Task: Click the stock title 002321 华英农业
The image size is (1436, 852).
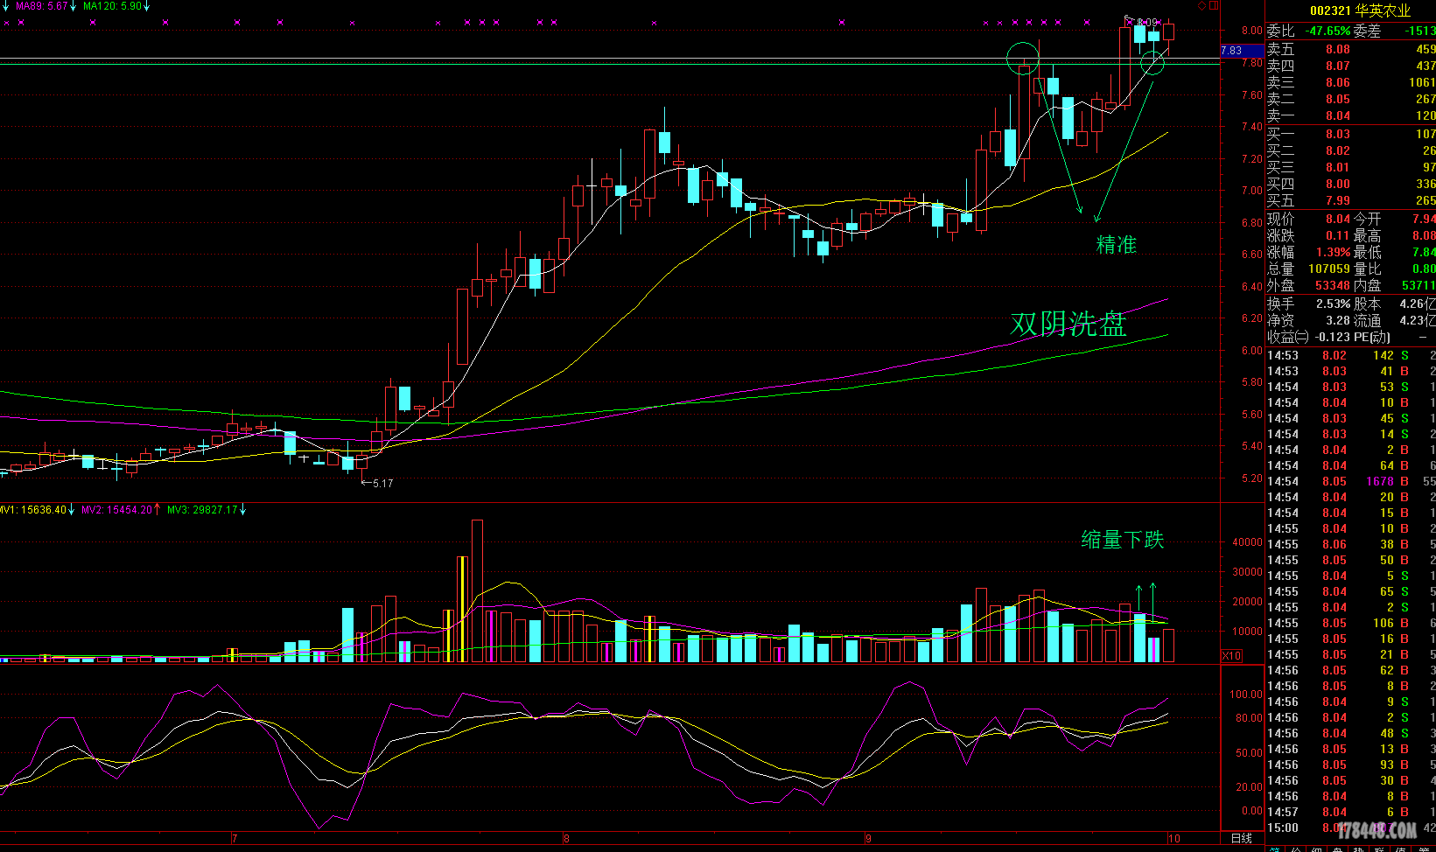Action: click(1360, 10)
